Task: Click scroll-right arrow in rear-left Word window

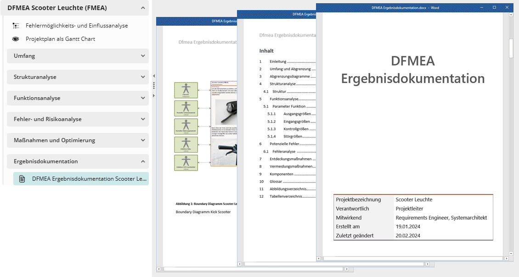Action: 347,269
